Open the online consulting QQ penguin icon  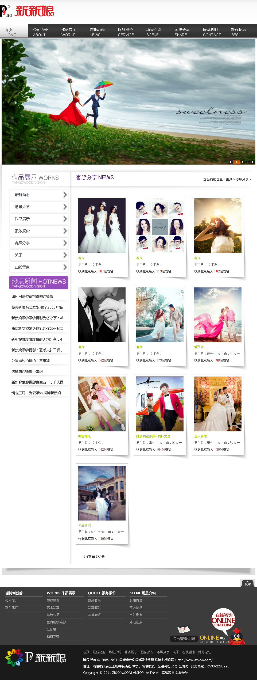(x=237, y=635)
